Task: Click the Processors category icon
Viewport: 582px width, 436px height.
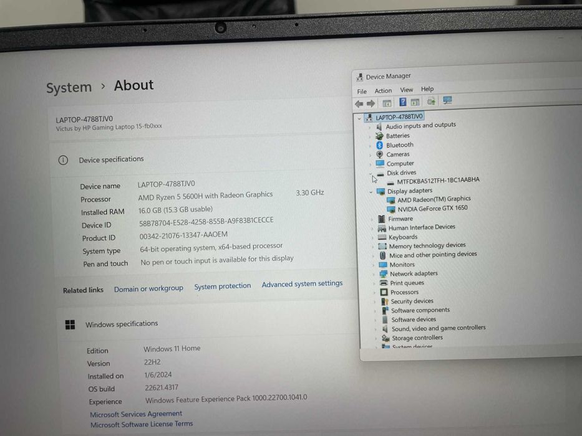Action: pyautogui.click(x=384, y=292)
